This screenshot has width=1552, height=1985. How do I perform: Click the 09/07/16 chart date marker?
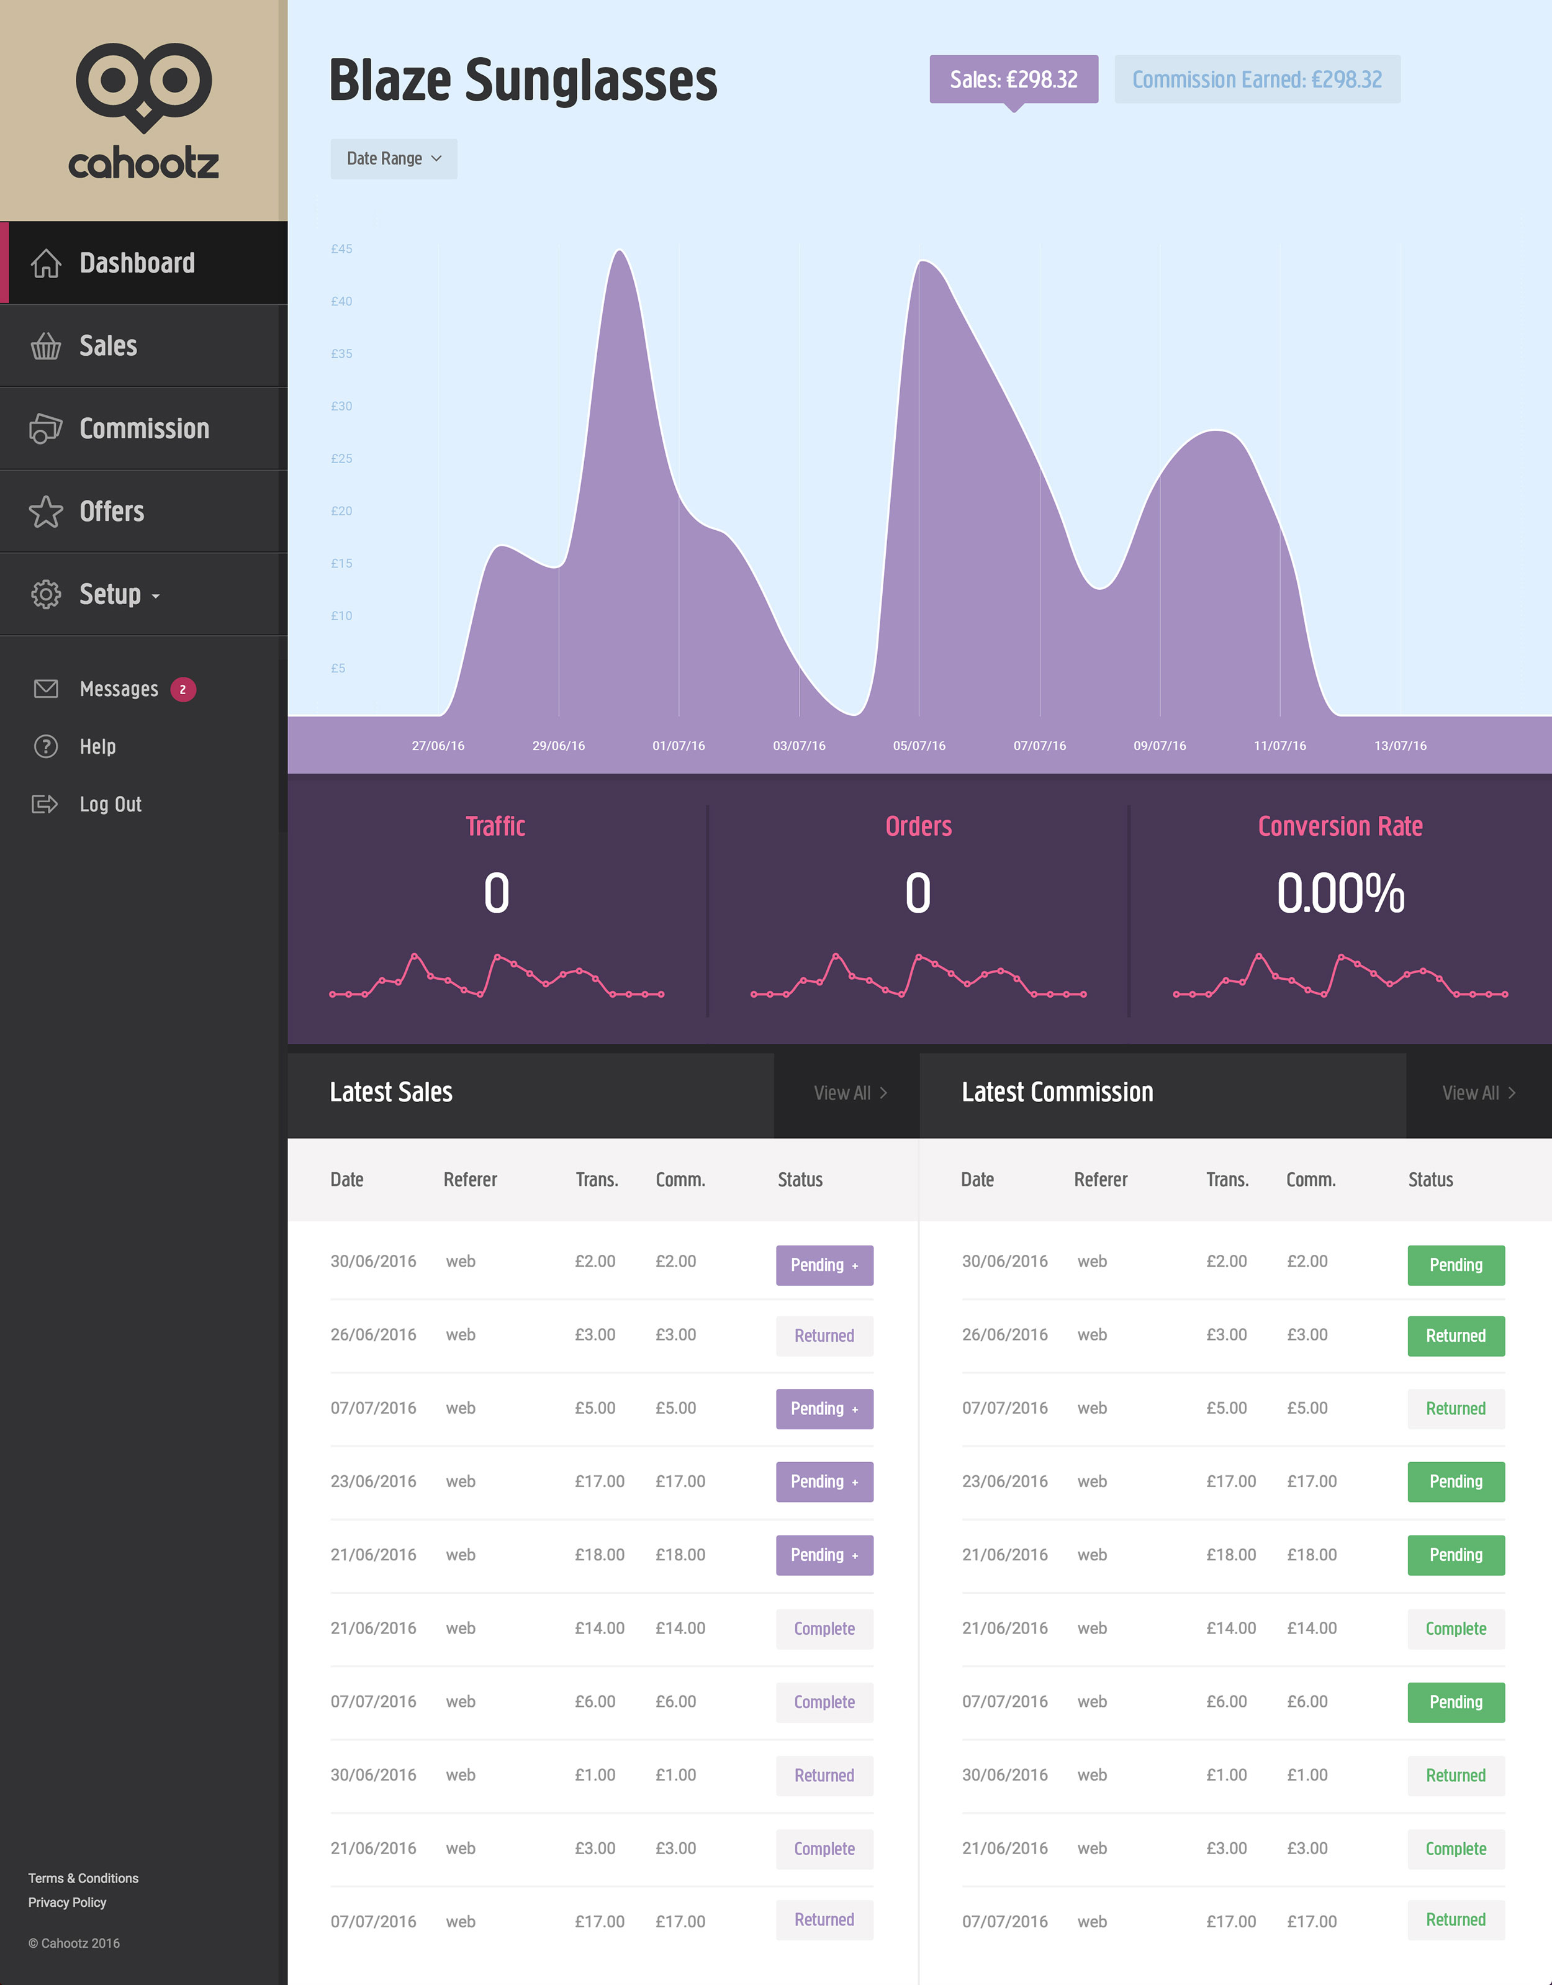pyautogui.click(x=1160, y=745)
